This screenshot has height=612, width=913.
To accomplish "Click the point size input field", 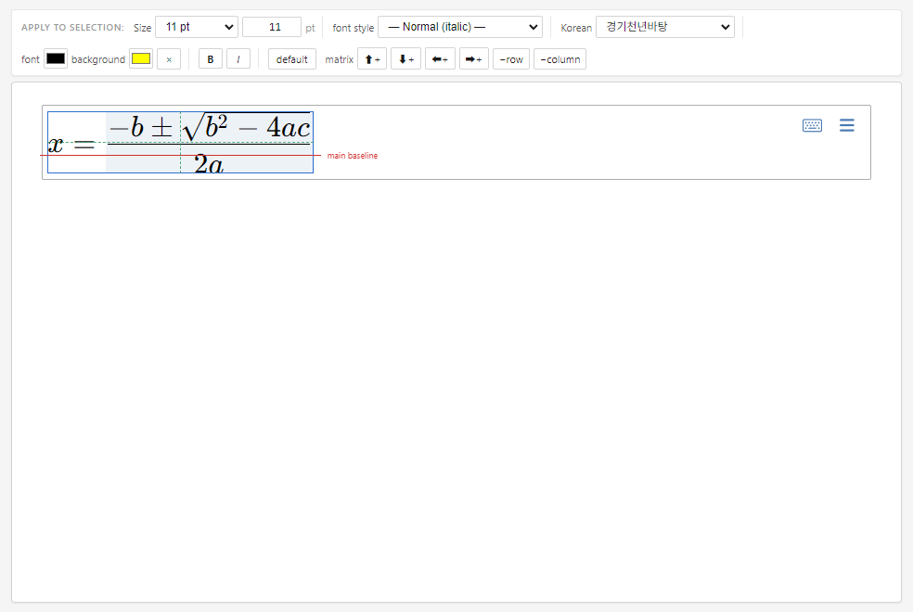I will 272,27.
